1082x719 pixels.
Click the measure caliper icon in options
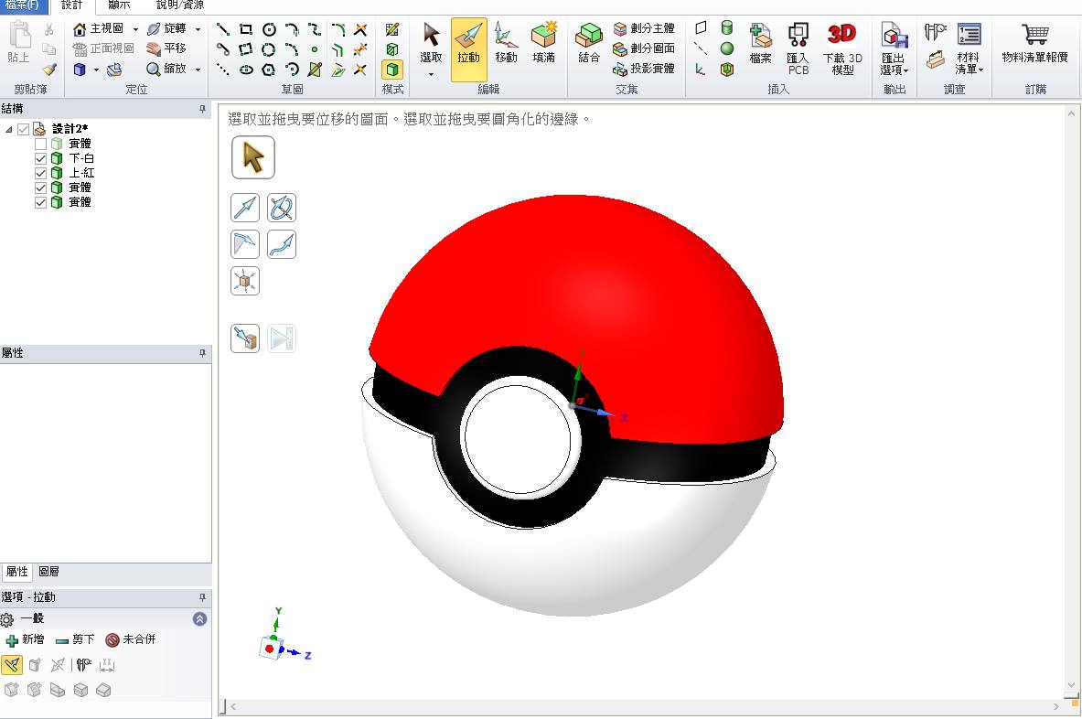pyautogui.click(x=83, y=665)
